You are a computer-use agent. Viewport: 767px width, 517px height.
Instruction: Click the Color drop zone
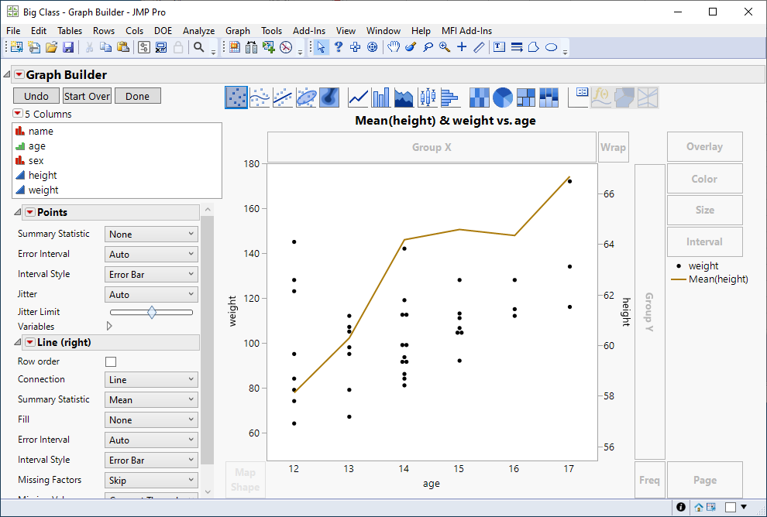(x=704, y=179)
